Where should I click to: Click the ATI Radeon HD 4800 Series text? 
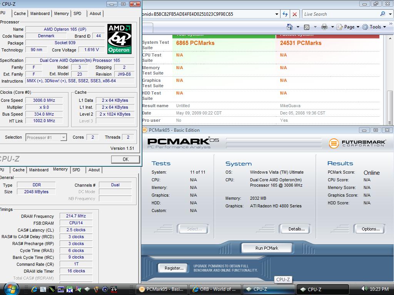[275, 206]
